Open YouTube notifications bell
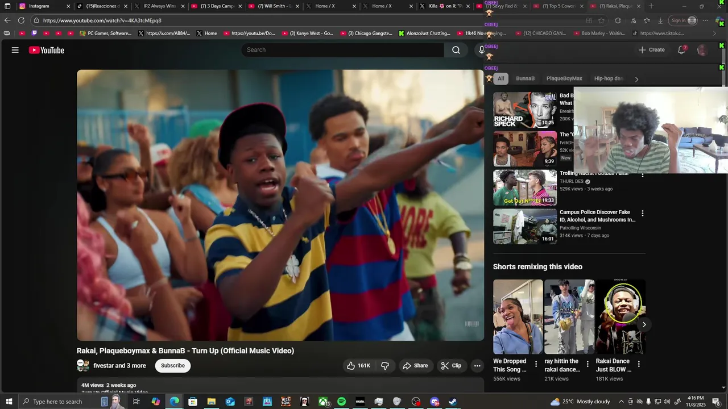The width and height of the screenshot is (728, 409). click(x=681, y=50)
